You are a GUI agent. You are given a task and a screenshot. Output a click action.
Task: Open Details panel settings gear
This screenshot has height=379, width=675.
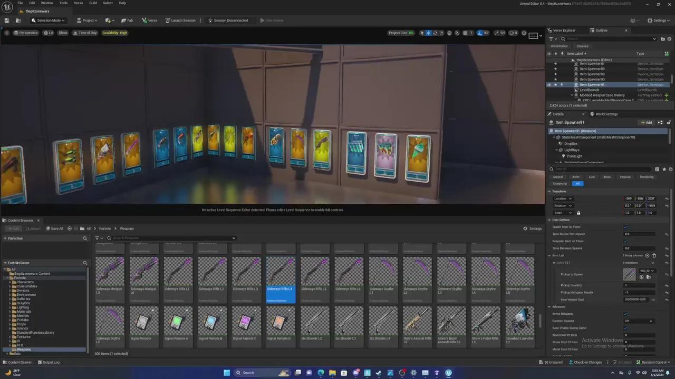(x=670, y=169)
